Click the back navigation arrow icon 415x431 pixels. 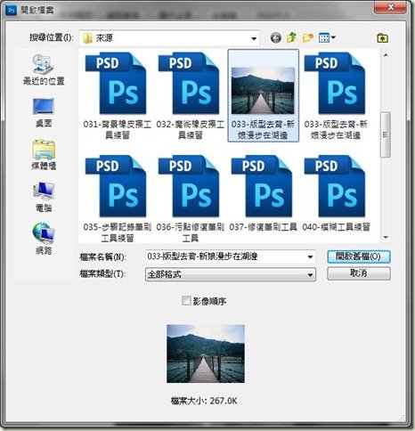[x=276, y=37]
